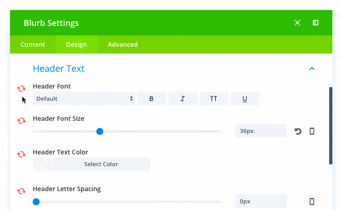Collapse the Header Text section chevron
The height and width of the screenshot is (217, 341).
click(312, 69)
